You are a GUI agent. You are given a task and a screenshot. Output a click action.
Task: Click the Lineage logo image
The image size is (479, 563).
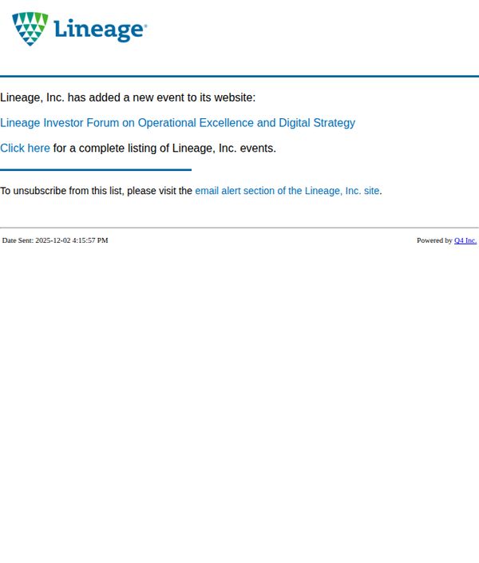coord(79,29)
